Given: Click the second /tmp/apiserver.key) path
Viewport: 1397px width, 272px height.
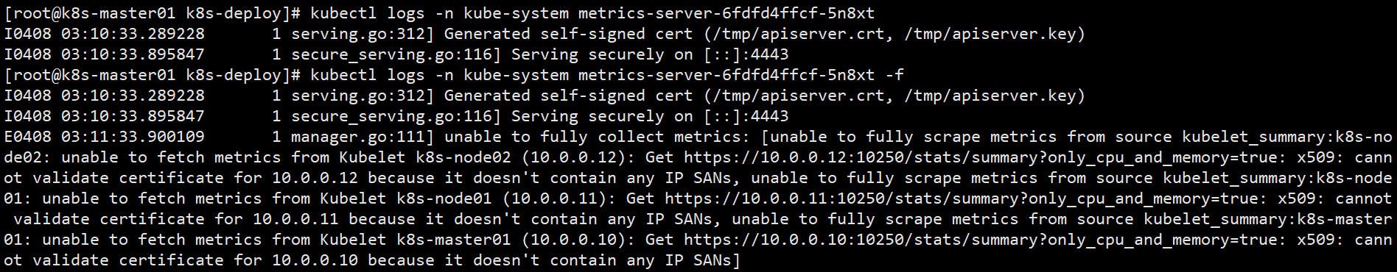Looking at the screenshot, I should click(995, 96).
